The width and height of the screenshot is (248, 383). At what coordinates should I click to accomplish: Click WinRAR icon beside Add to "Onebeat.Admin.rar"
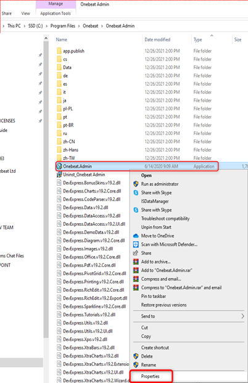[x=136, y=270]
